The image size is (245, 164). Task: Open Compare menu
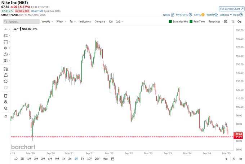(100, 22)
